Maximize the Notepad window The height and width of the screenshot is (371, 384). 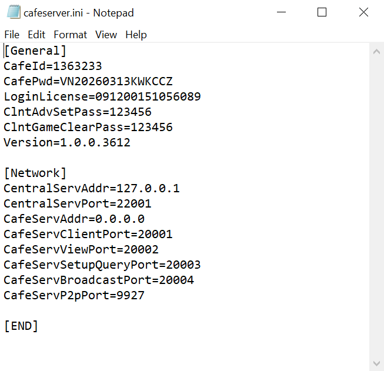[322, 12]
